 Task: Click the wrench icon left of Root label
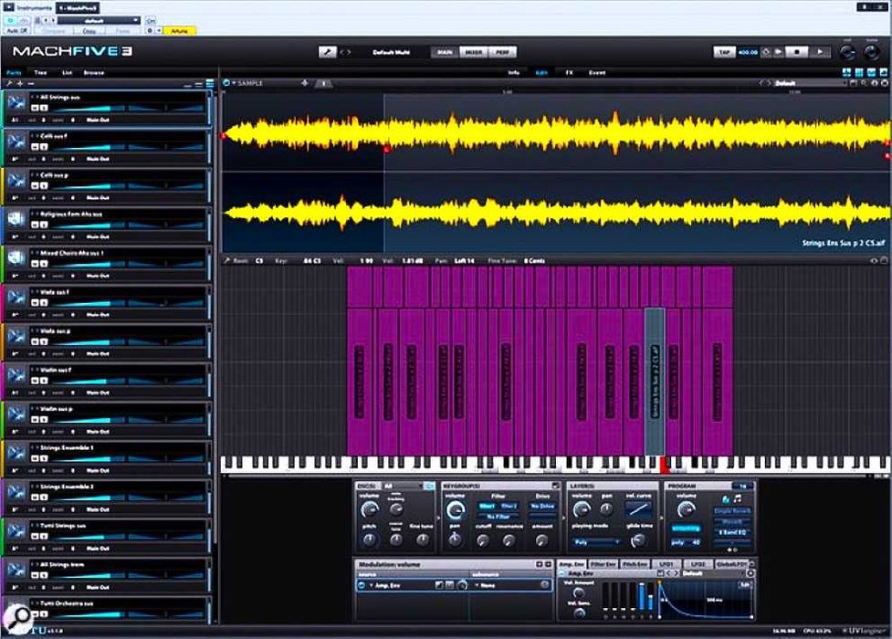pos(227,260)
